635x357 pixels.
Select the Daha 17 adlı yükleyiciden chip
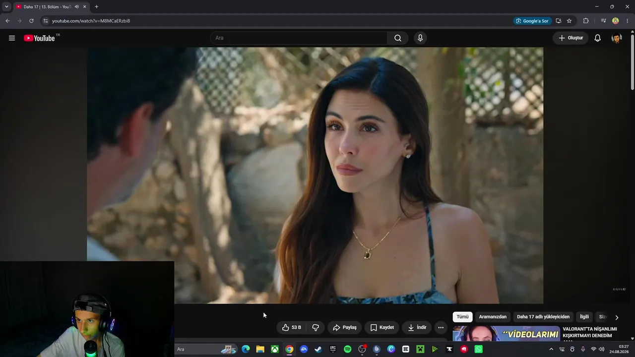(x=543, y=317)
